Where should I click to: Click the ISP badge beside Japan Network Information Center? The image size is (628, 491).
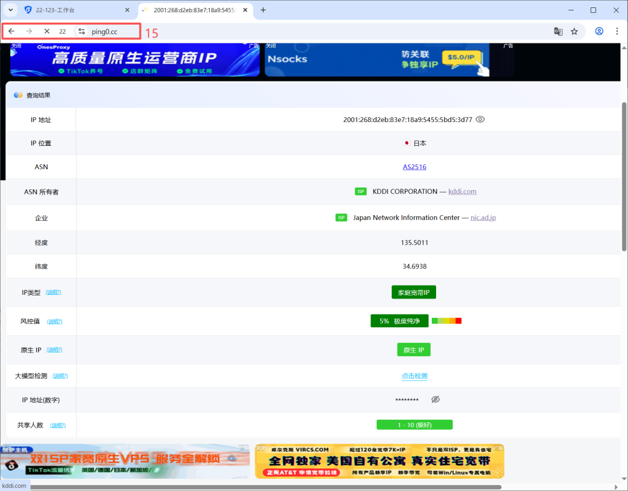pyautogui.click(x=341, y=218)
